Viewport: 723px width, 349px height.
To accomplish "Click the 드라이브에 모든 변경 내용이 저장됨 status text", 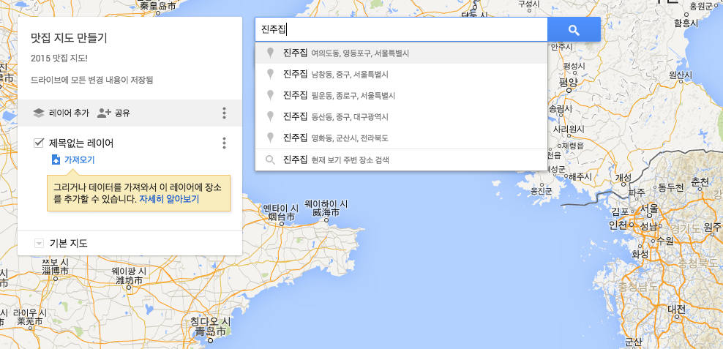I will coord(91,80).
